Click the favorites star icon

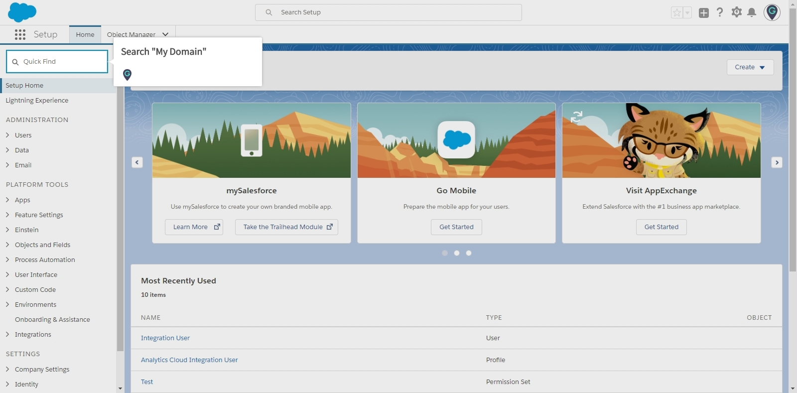677,13
